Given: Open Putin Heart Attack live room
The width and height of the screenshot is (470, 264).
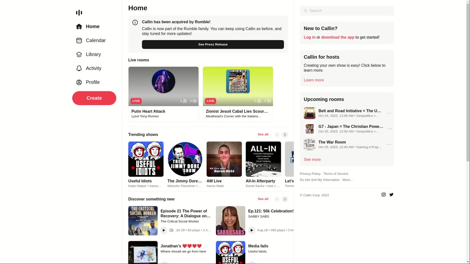Looking at the screenshot, I should click(x=163, y=94).
